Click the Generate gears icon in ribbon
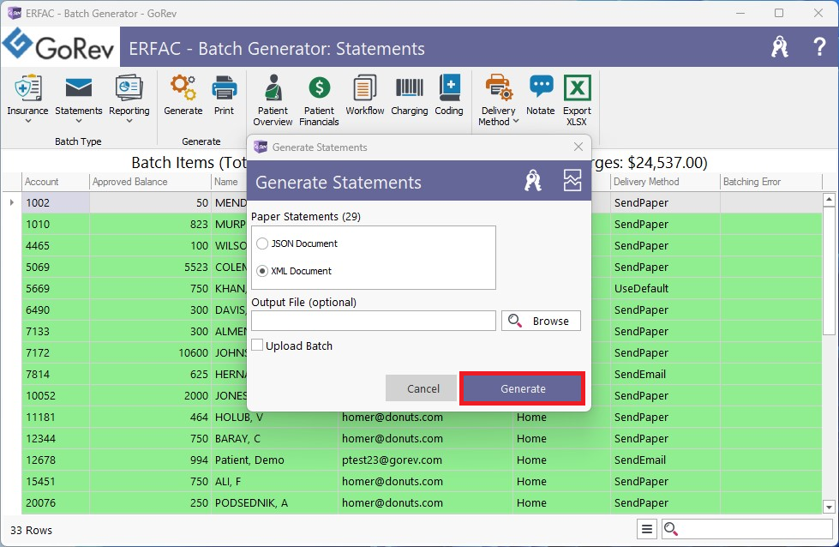The height and width of the screenshot is (547, 839). pyautogui.click(x=183, y=88)
